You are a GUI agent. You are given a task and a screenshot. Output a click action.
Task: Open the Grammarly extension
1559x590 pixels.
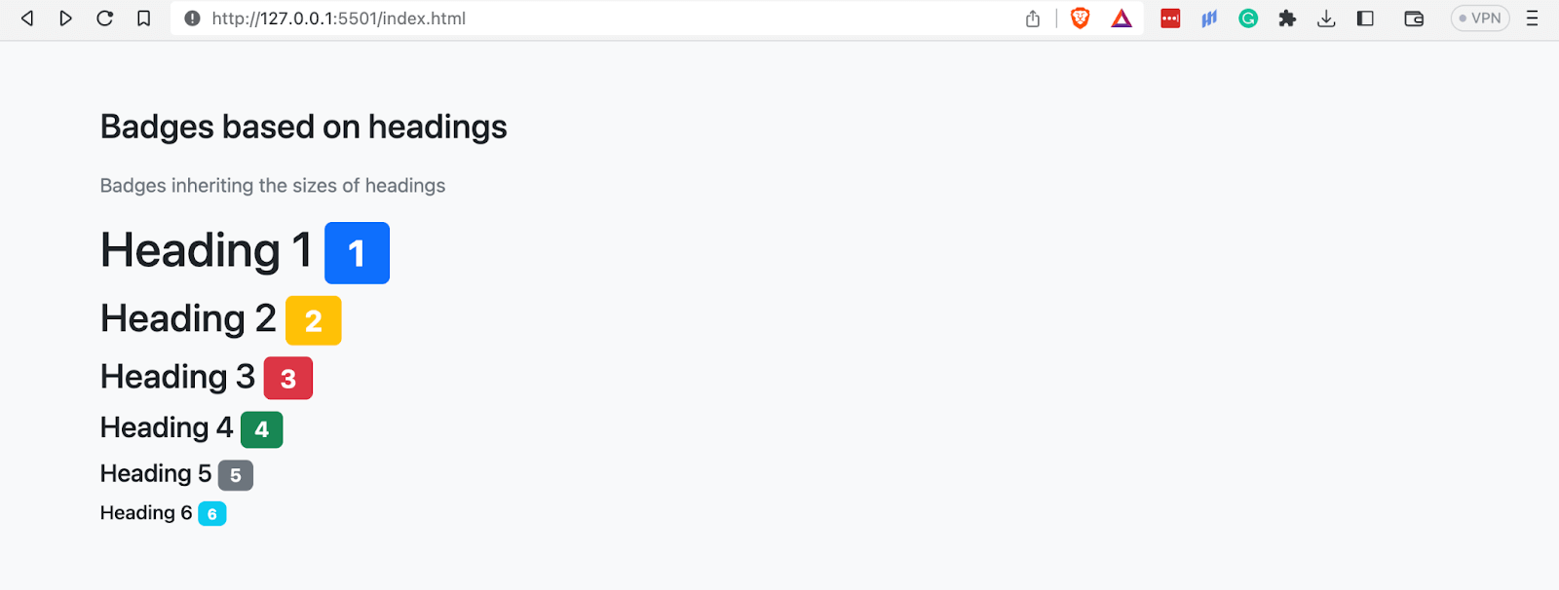(x=1248, y=18)
